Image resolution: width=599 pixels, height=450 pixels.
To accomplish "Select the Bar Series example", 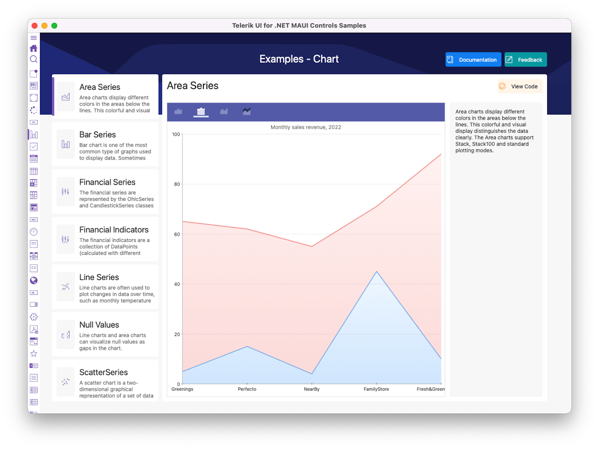I will pos(105,144).
